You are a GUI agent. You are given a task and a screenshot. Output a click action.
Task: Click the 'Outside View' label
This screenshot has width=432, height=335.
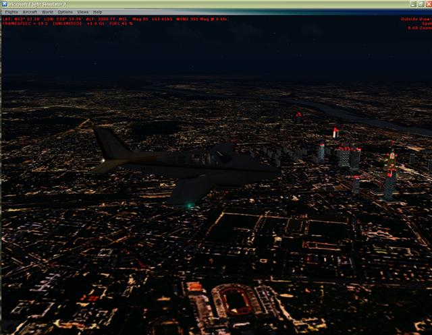(x=416, y=19)
